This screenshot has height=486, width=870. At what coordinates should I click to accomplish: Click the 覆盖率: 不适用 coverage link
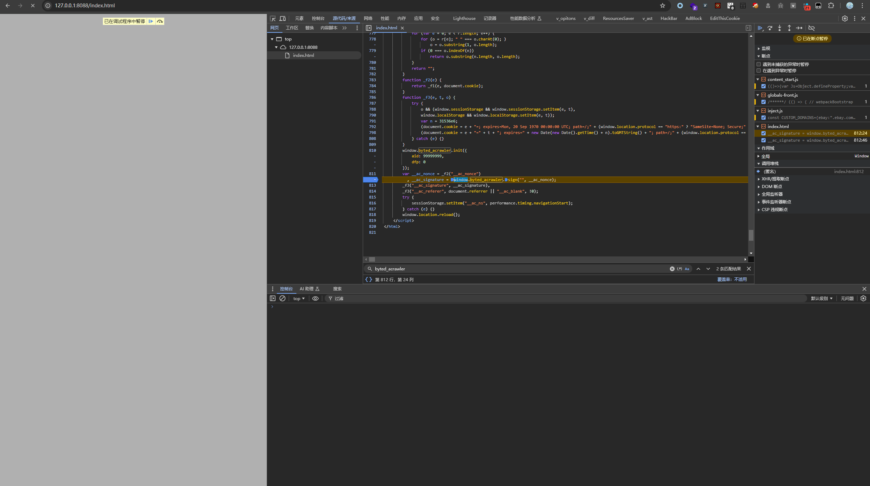732,279
